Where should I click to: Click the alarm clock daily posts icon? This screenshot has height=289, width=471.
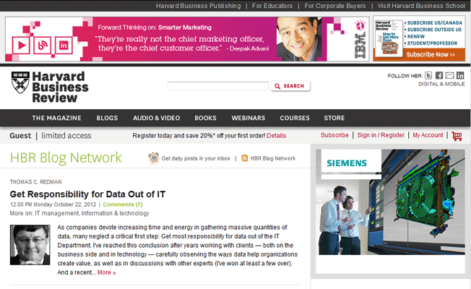point(154,158)
